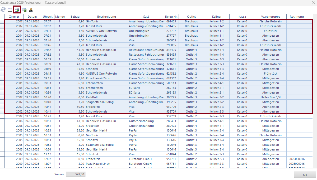Click the window layout icon in toolbar

(x=10, y=10)
